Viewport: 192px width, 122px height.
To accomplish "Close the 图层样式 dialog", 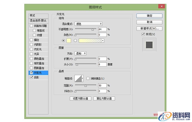I will (x=162, y=6).
